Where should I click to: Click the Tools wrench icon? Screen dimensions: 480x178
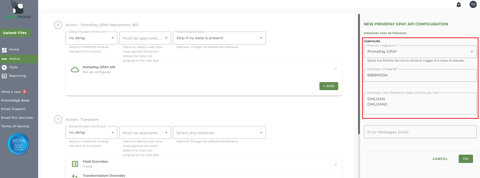pyautogui.click(x=4, y=67)
